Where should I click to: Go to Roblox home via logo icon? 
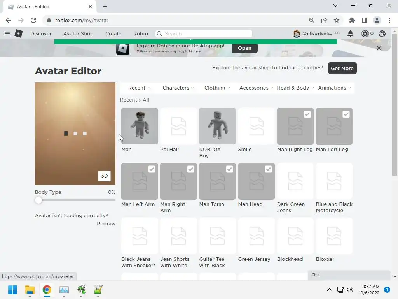(19, 33)
